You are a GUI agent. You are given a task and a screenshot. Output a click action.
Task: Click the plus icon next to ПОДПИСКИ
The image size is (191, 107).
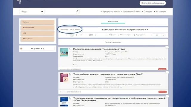[21, 48]
